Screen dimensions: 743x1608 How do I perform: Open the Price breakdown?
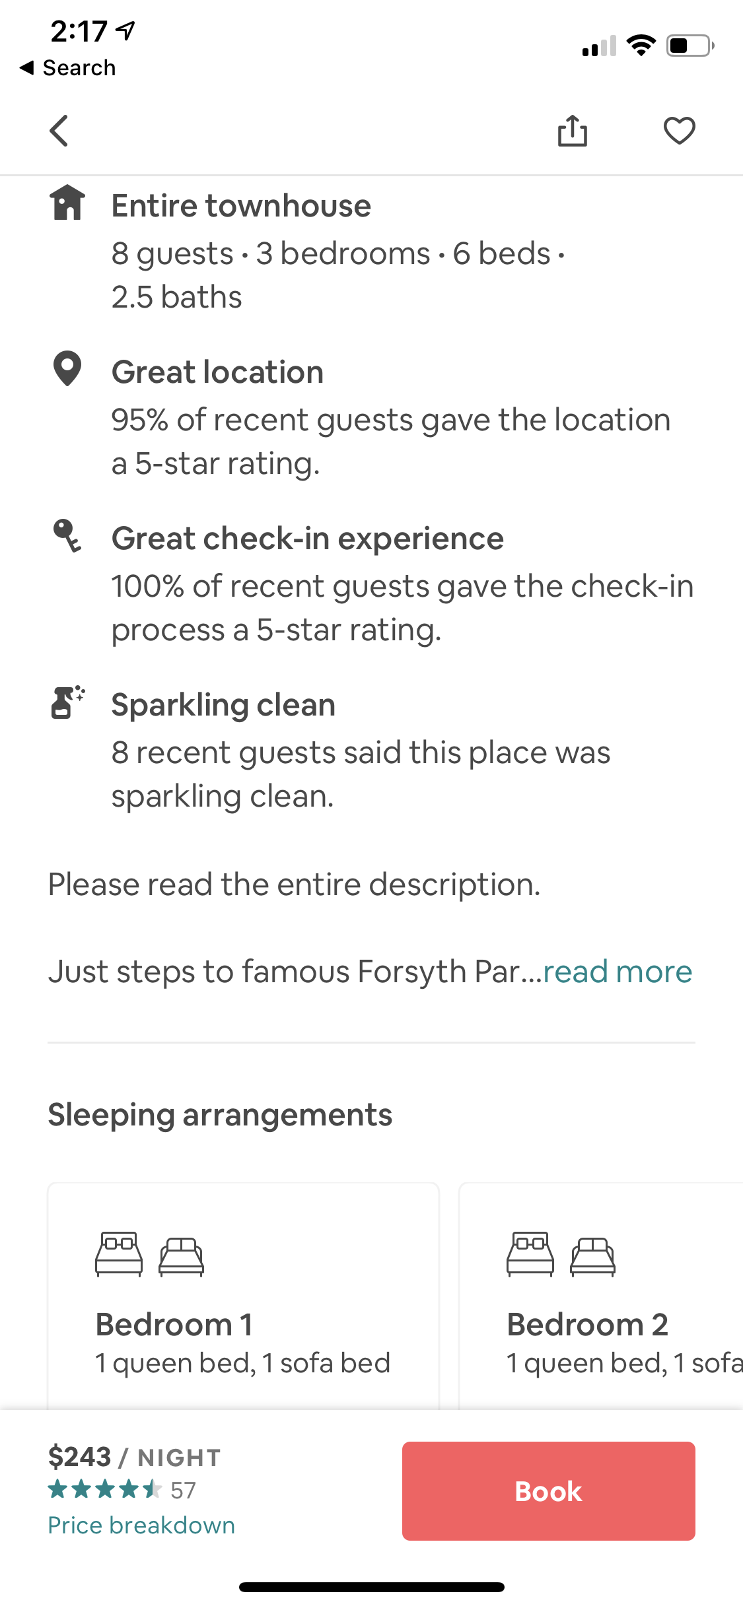(141, 1525)
